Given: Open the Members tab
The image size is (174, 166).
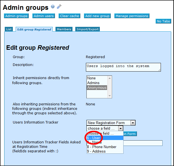Looking at the screenshot, I should tap(64, 29).
